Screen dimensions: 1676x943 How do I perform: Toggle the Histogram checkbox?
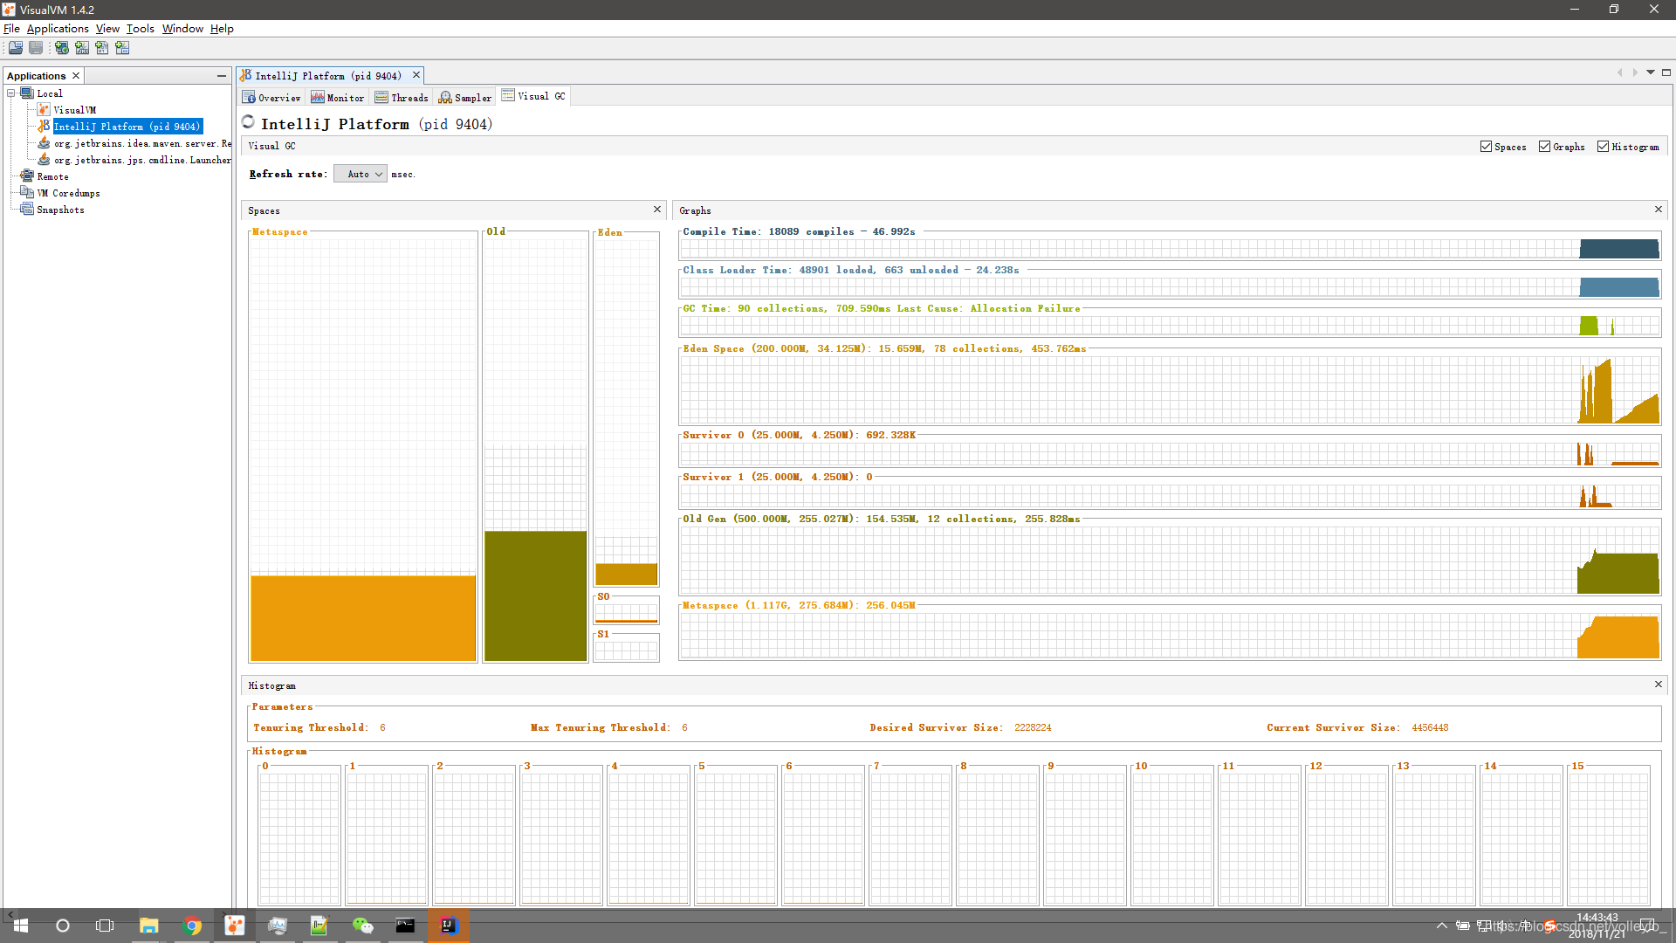[1603, 147]
